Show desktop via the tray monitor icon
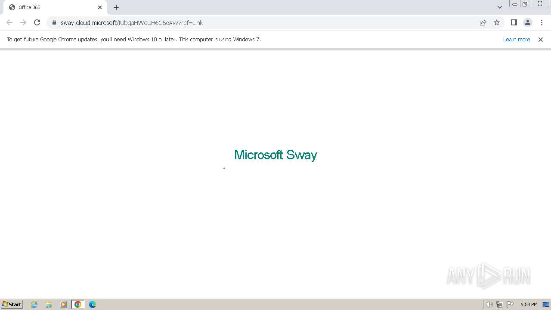This screenshot has width=551, height=310. 546,304
